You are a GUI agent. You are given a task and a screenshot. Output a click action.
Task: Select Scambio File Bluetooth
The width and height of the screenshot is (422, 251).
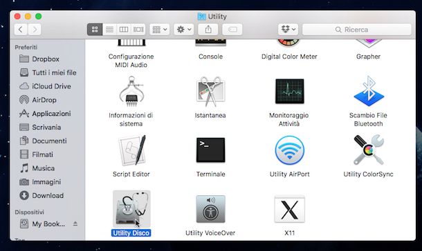369,91
